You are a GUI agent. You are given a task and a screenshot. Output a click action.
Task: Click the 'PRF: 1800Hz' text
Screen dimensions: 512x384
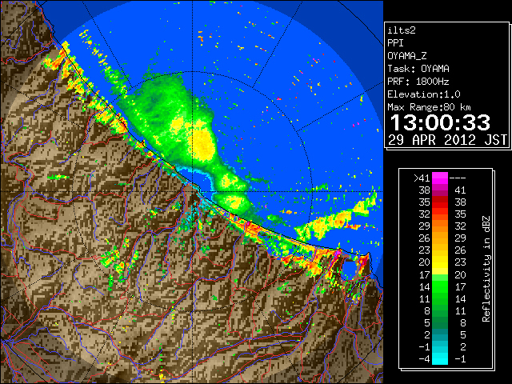click(418, 82)
